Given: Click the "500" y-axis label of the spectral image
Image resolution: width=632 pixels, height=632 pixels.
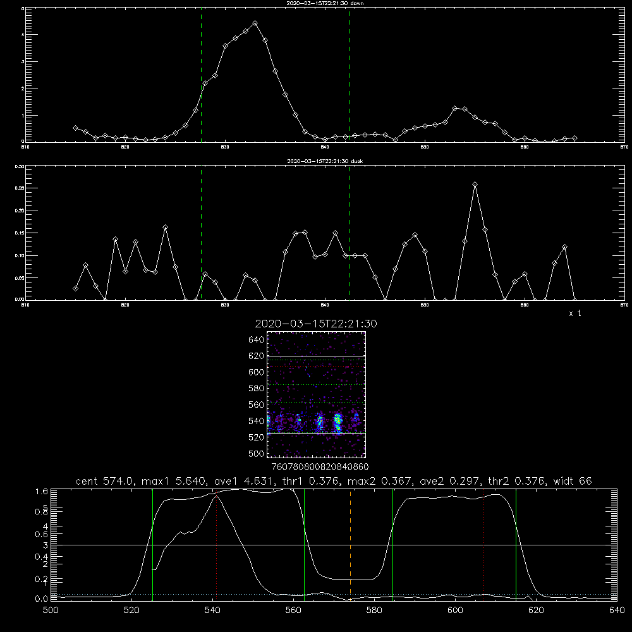Looking at the screenshot, I should click(x=257, y=453).
